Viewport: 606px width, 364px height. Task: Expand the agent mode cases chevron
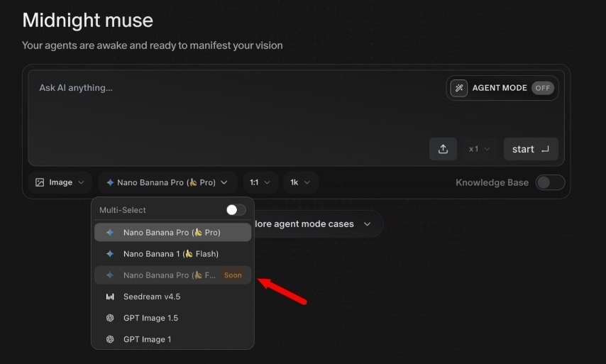(367, 224)
